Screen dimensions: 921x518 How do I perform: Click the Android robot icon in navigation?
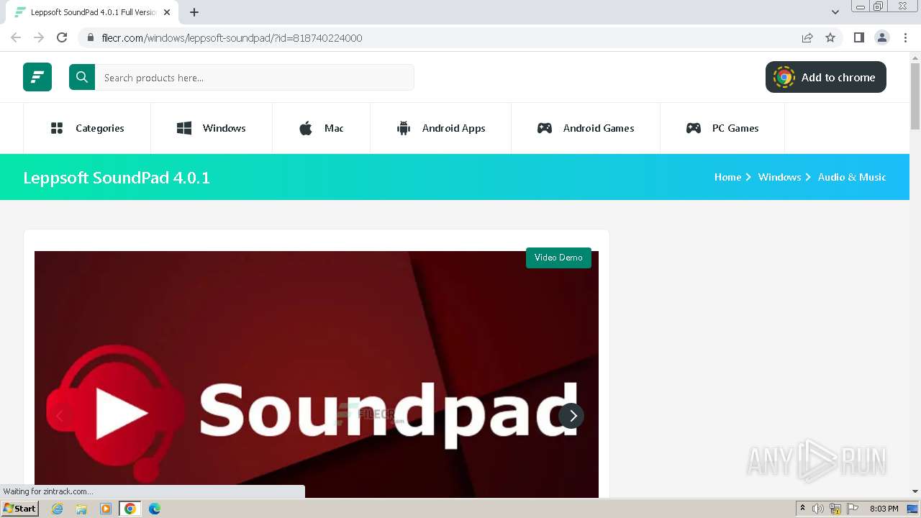coord(404,128)
